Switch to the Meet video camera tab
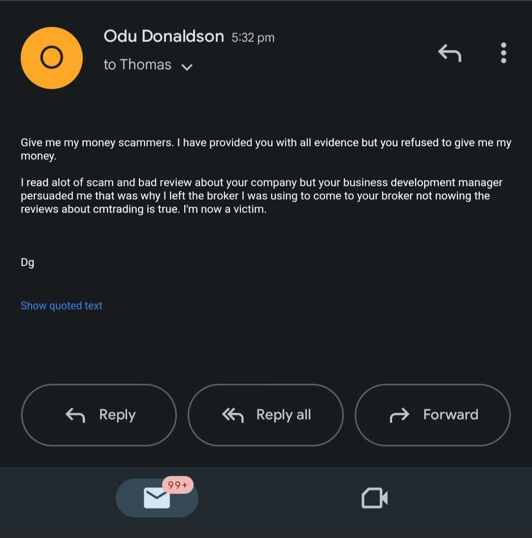Screen dimensions: 532x538 pos(374,498)
